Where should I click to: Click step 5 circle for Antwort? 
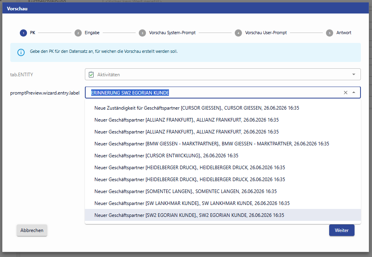click(x=330, y=33)
